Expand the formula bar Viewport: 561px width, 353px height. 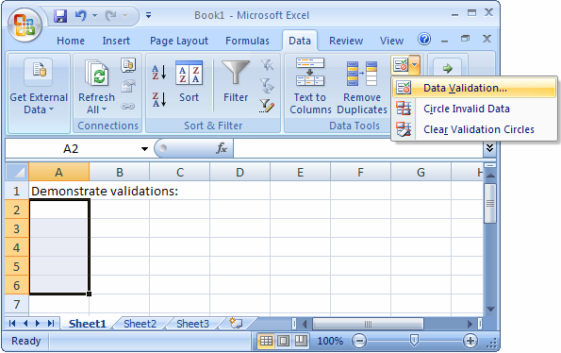pyautogui.click(x=489, y=148)
